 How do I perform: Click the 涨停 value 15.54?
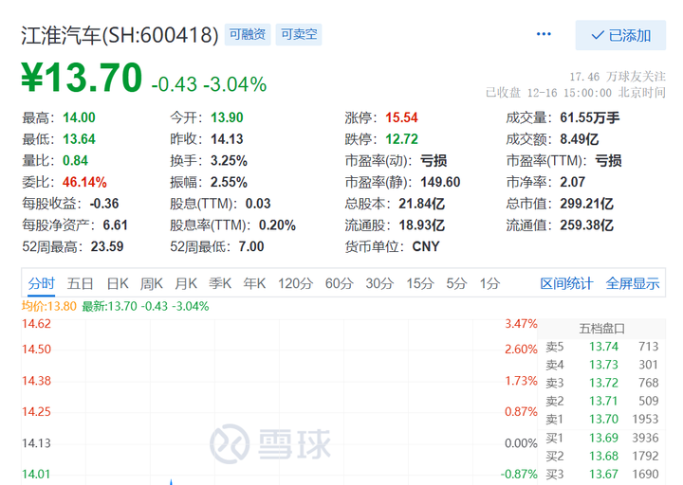coord(401,117)
